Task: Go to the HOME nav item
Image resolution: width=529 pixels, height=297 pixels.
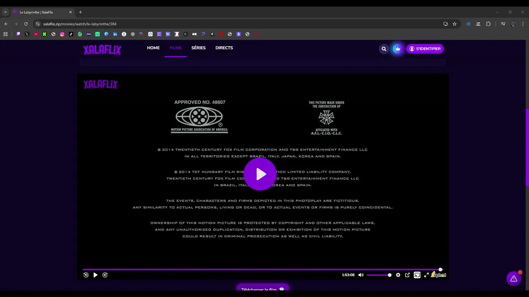Action: (153, 48)
